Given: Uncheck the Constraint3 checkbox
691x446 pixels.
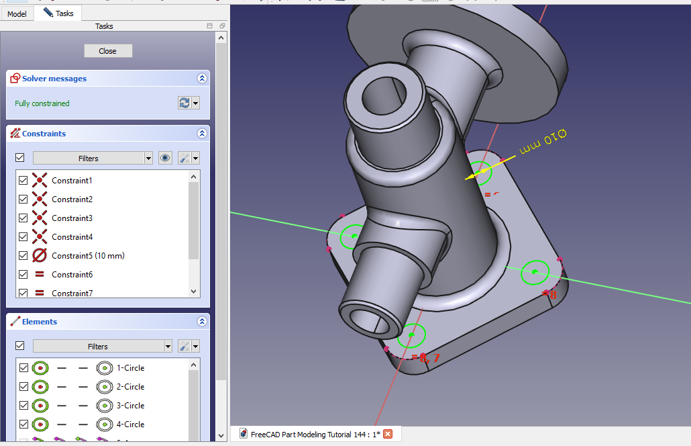Looking at the screenshot, I should (x=23, y=218).
